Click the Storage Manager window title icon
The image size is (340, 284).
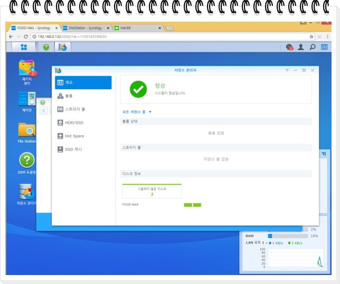58,70
